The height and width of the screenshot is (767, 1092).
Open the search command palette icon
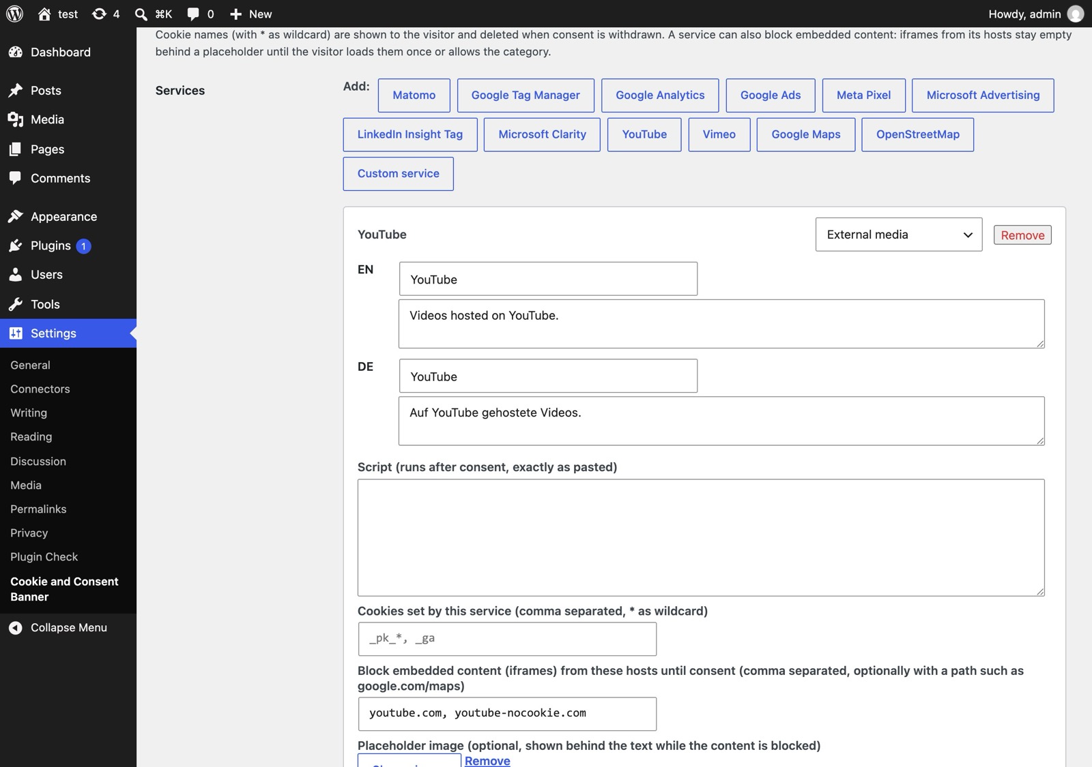(x=141, y=14)
